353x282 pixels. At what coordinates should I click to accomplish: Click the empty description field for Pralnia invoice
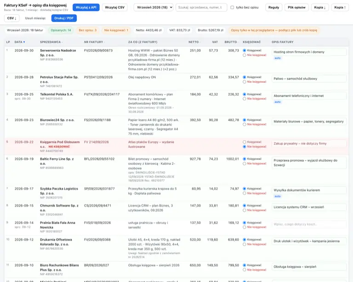pyautogui.click(x=309, y=224)
